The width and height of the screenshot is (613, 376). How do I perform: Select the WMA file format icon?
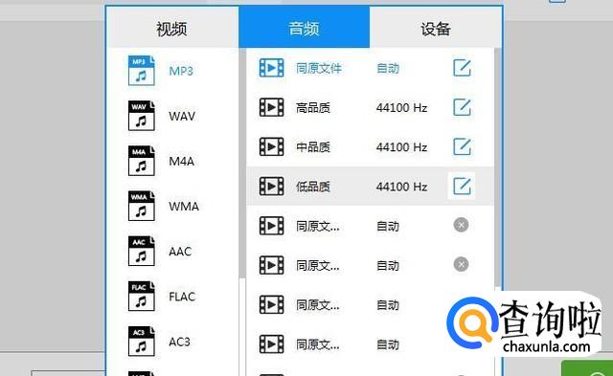pos(142,206)
